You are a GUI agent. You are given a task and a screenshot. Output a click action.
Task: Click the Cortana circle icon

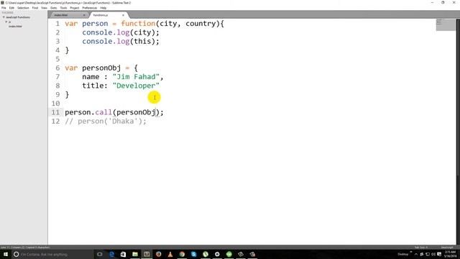pos(17,254)
